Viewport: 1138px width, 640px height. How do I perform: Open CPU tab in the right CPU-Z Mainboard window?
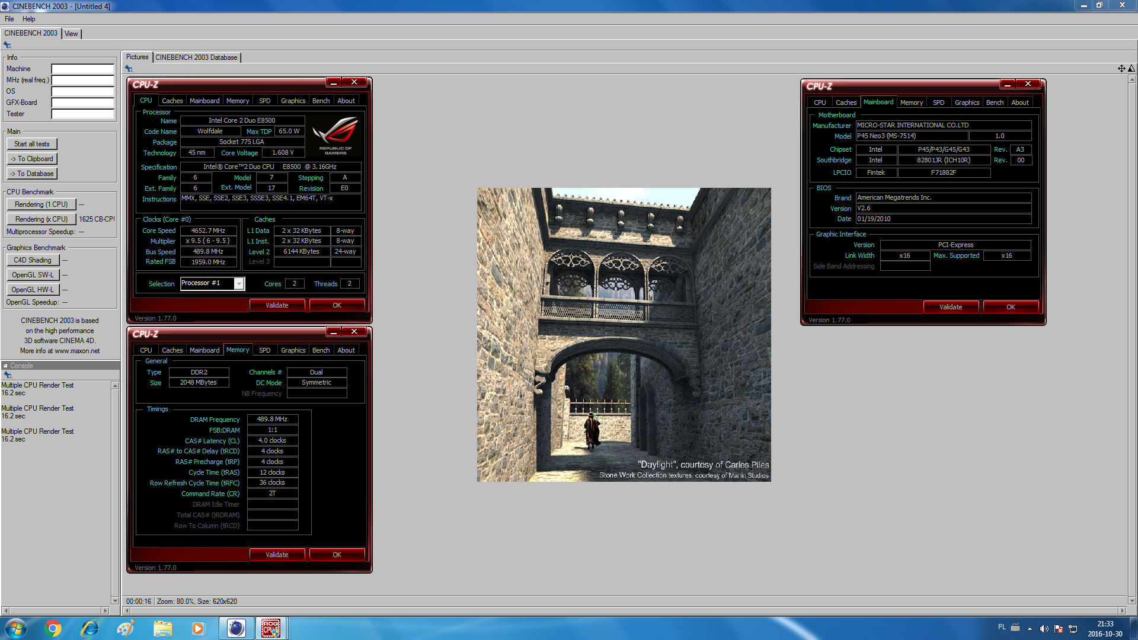[x=820, y=103]
